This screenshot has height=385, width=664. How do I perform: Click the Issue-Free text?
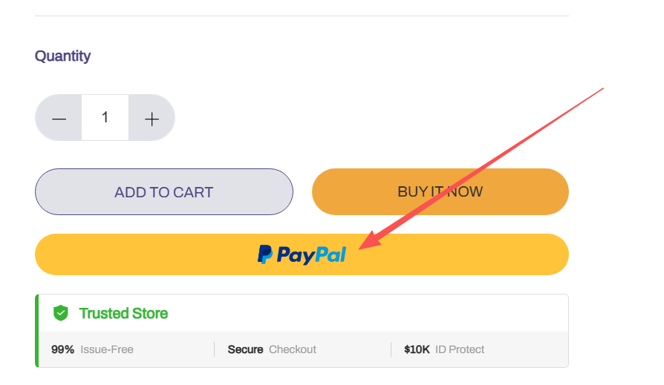[107, 349]
